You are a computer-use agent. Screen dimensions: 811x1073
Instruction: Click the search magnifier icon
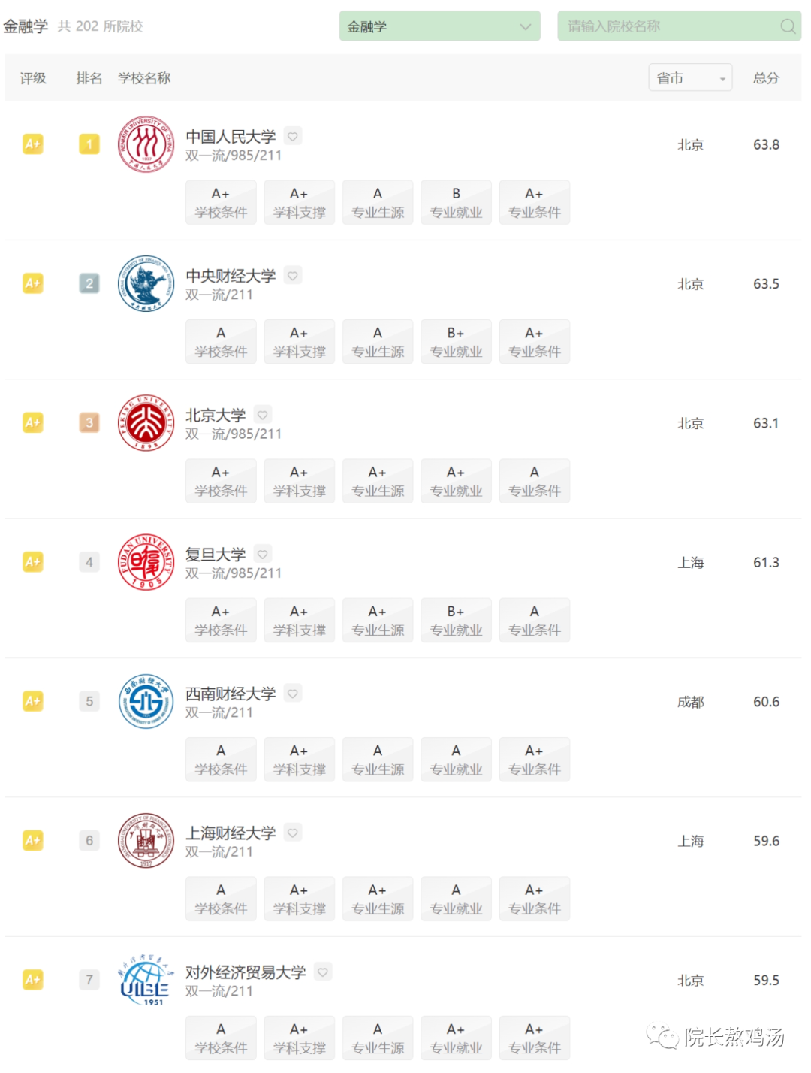tap(787, 26)
